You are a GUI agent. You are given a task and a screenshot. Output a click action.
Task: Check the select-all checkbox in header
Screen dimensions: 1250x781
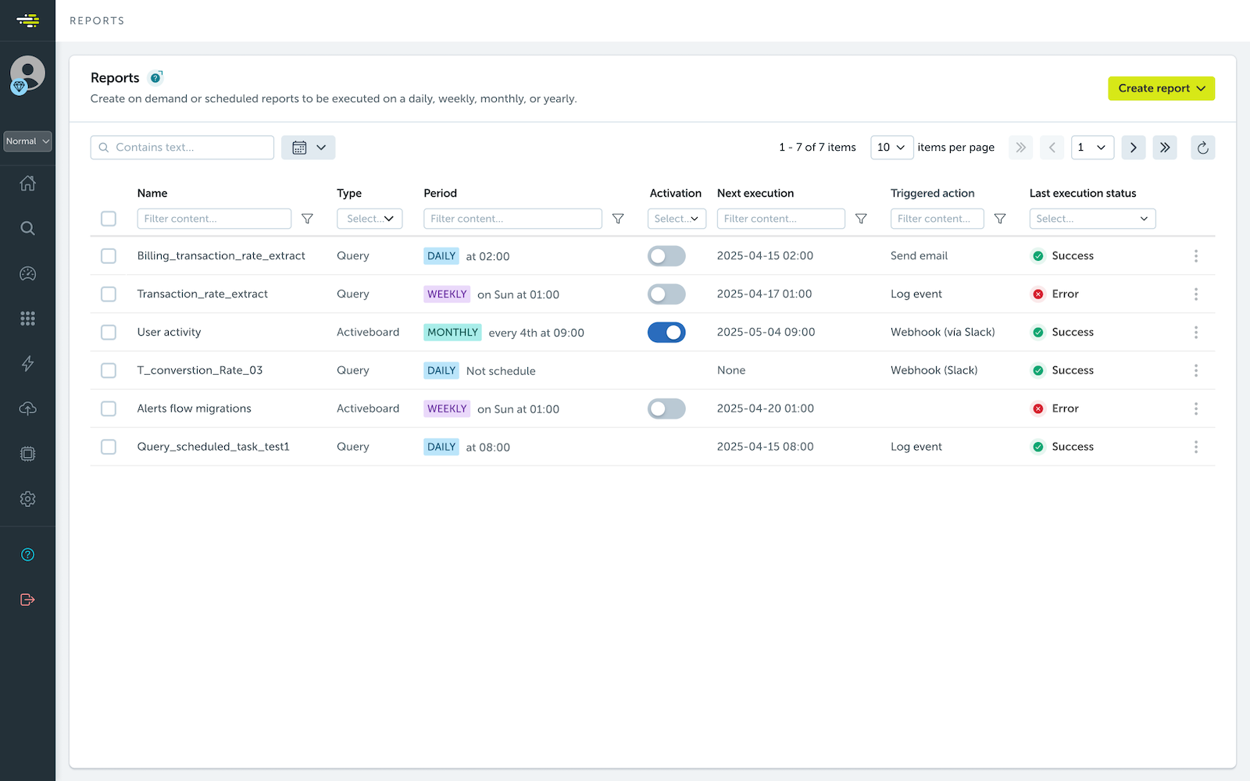109,219
